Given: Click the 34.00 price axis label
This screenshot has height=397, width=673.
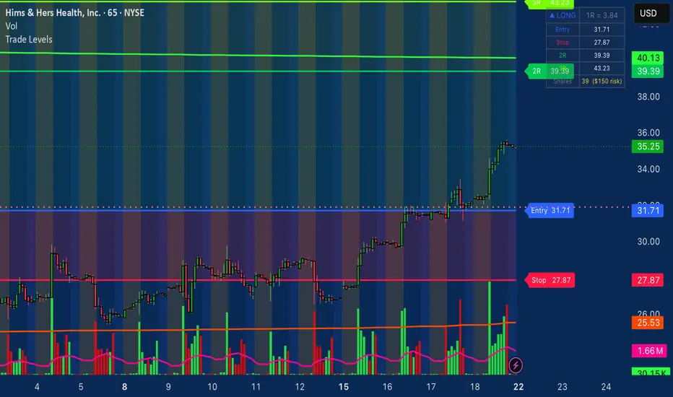Looking at the screenshot, I should 648,169.
